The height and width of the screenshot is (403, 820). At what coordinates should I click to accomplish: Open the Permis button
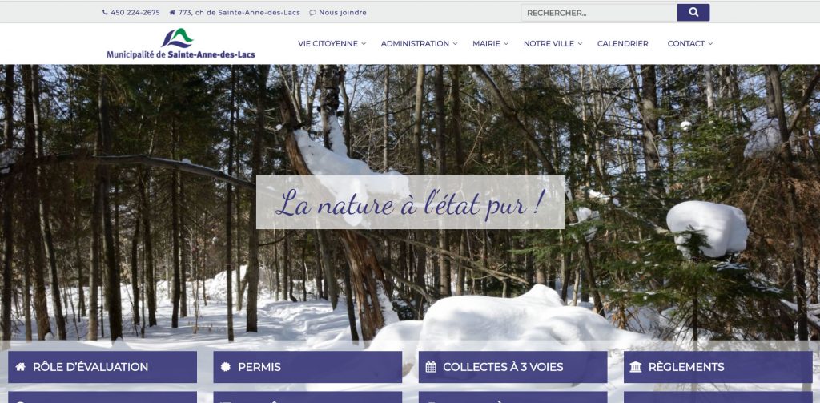coord(307,367)
